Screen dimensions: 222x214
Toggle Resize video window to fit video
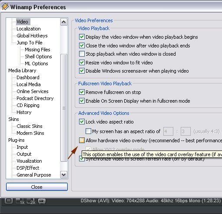pos(82,63)
